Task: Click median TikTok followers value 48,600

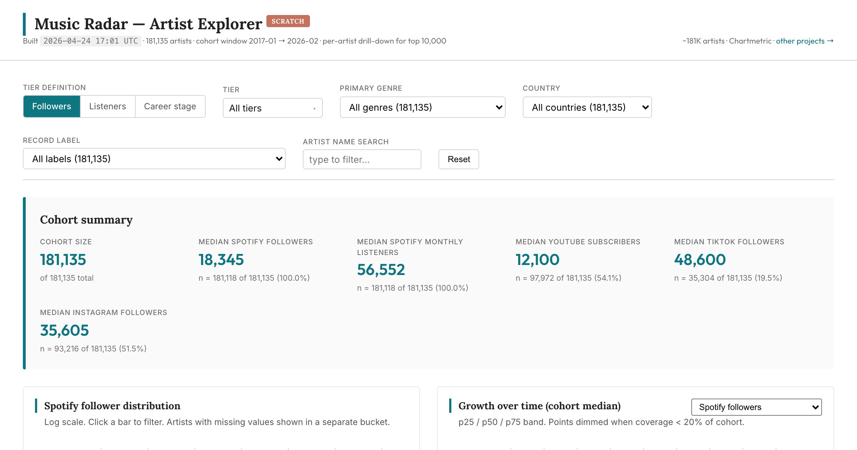Action: [x=700, y=260]
